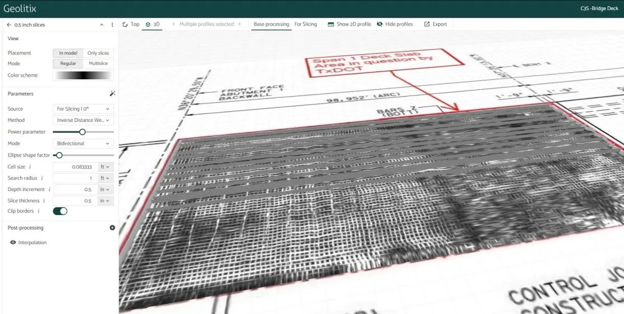Click the C3S -Bridge Deck project name
This screenshot has width=624, height=314.
599,8
